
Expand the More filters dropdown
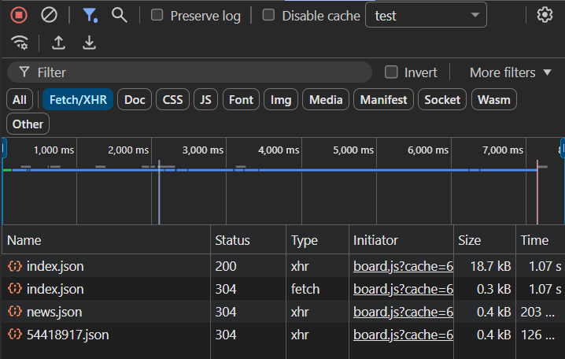point(511,72)
